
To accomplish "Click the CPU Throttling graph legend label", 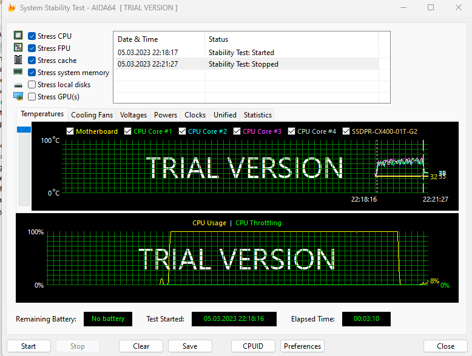I will point(258,223).
